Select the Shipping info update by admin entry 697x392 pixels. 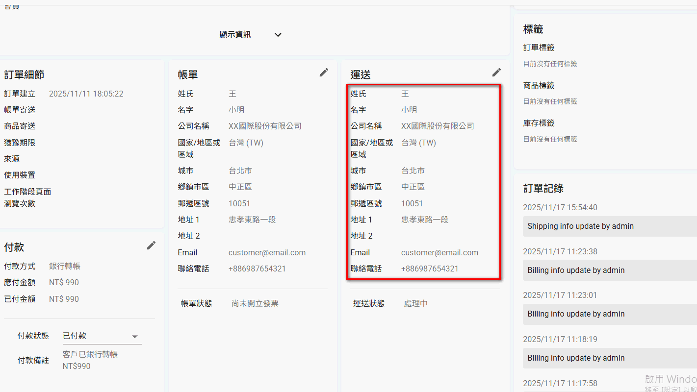[610, 226]
